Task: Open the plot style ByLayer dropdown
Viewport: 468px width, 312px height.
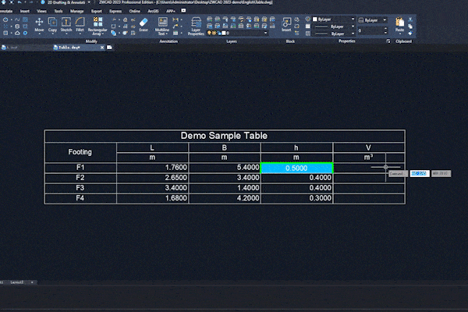Action: click(385, 20)
